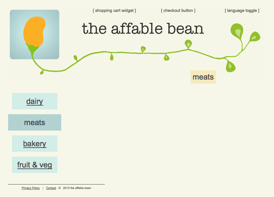Click the drop-shaped leaf hanging above the yellow meats label

coord(230,66)
